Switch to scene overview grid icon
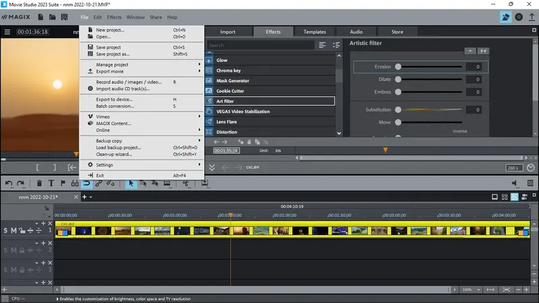Screen dimensions: 539x303 504,197
